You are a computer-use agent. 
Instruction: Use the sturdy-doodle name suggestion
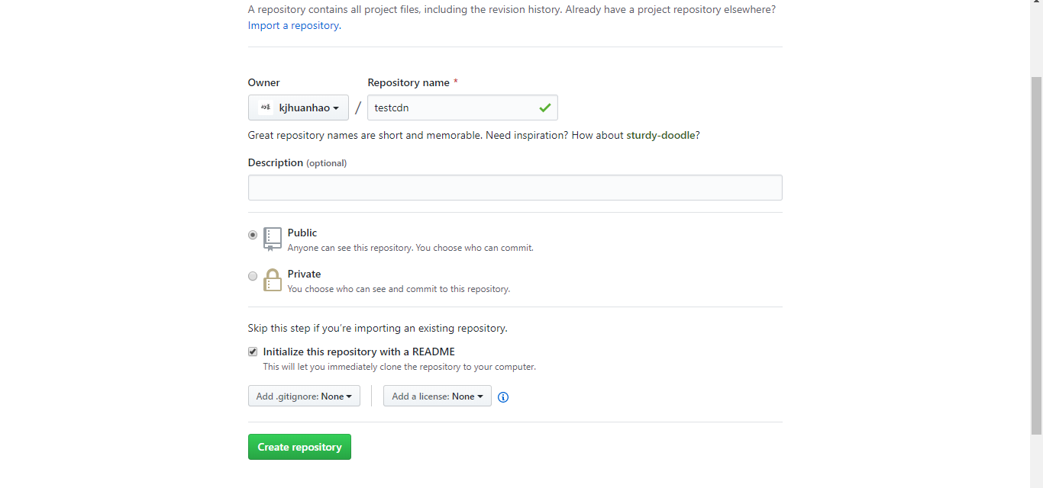pyautogui.click(x=660, y=135)
